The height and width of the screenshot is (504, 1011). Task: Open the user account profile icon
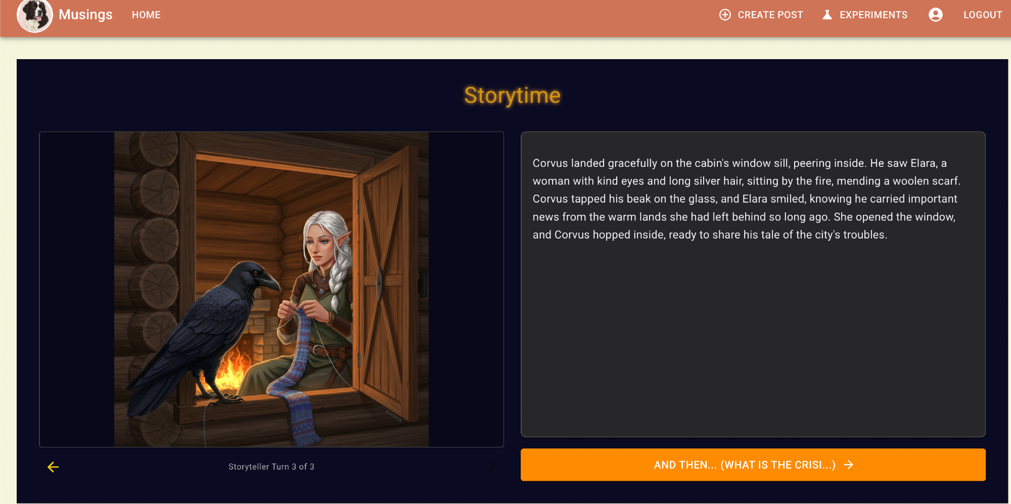point(935,15)
